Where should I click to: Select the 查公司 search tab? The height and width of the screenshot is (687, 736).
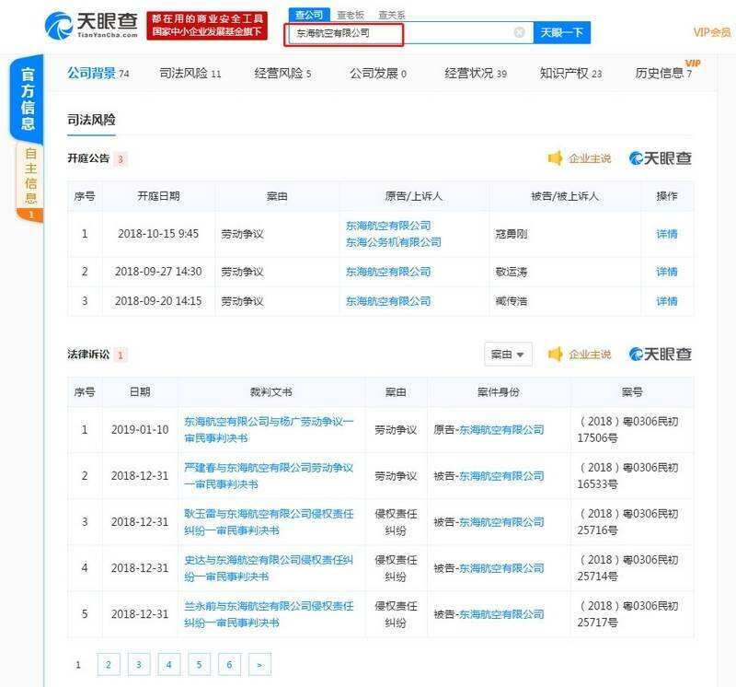coord(309,15)
